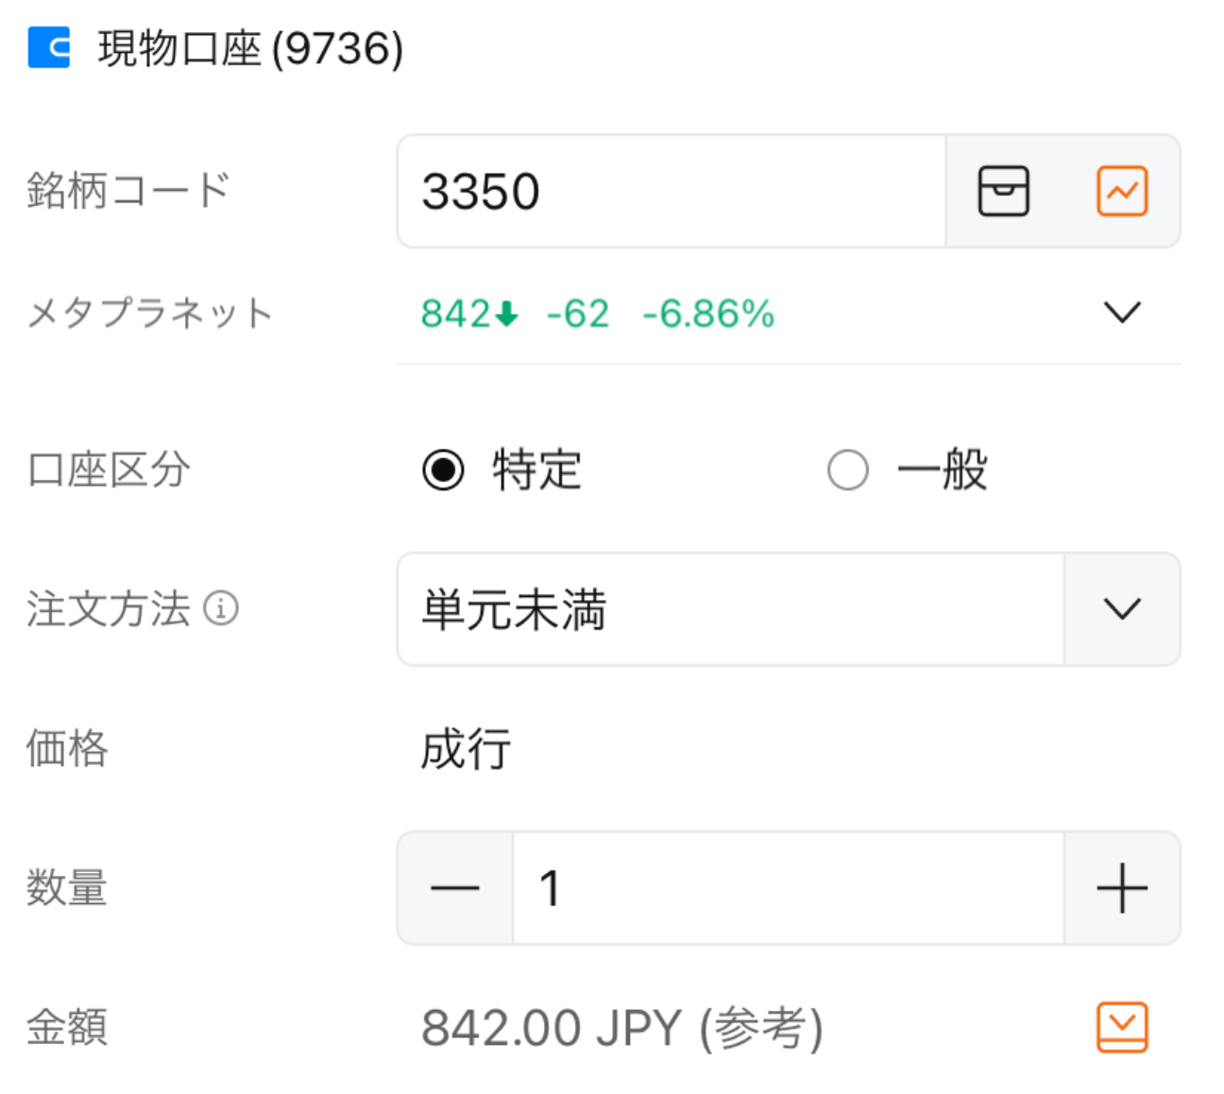Increase quantity with the plus button
Screen dimensions: 1224x1094
1122,888
